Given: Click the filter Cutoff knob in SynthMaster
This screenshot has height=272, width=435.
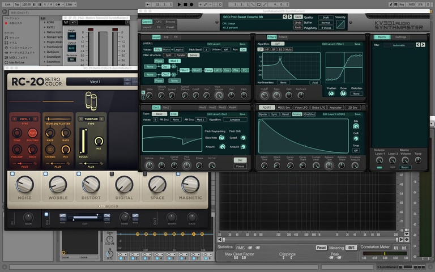Looking at the screenshot, I should tap(265, 95).
